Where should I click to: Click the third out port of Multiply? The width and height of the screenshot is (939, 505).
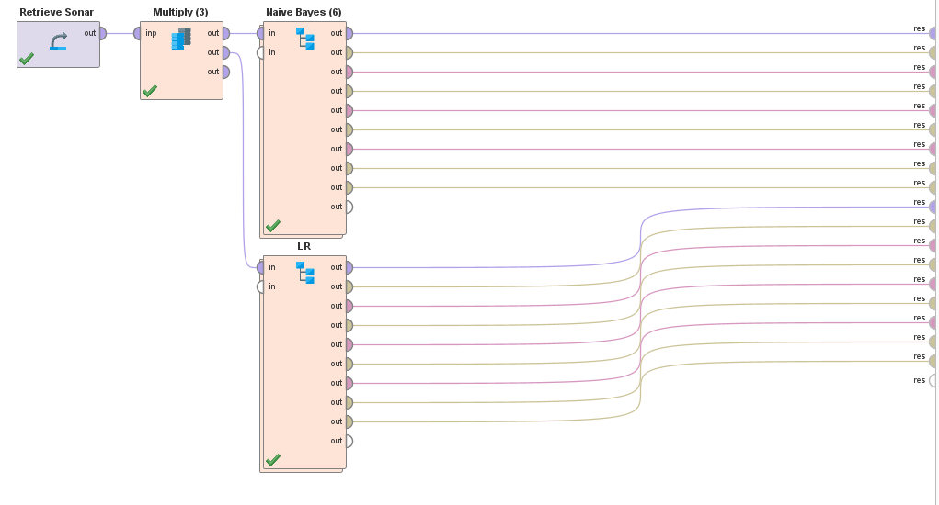[224, 73]
